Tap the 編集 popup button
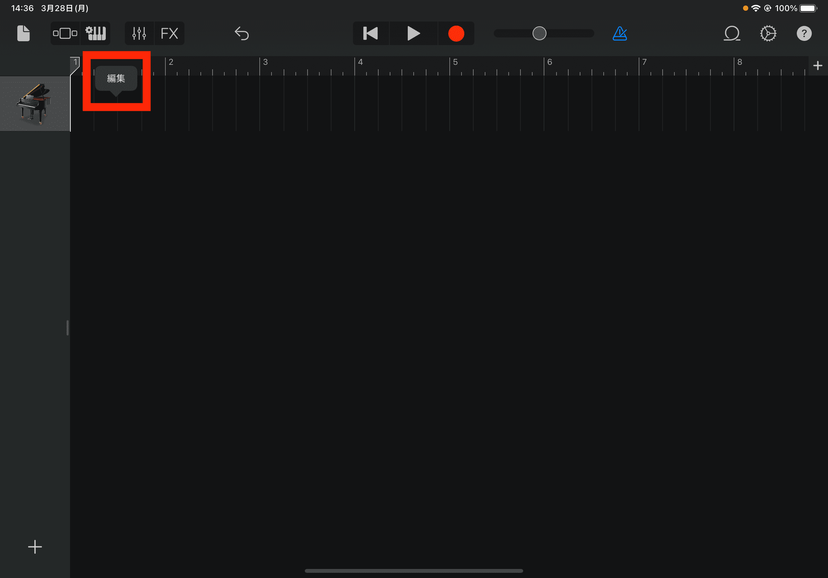 [x=116, y=78]
